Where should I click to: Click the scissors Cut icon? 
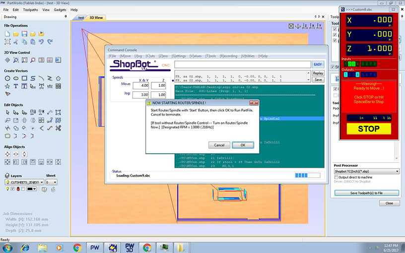click(x=16, y=42)
